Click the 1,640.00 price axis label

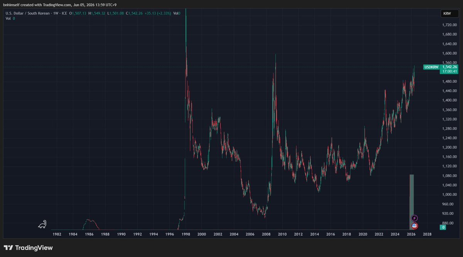pyautogui.click(x=449, y=44)
